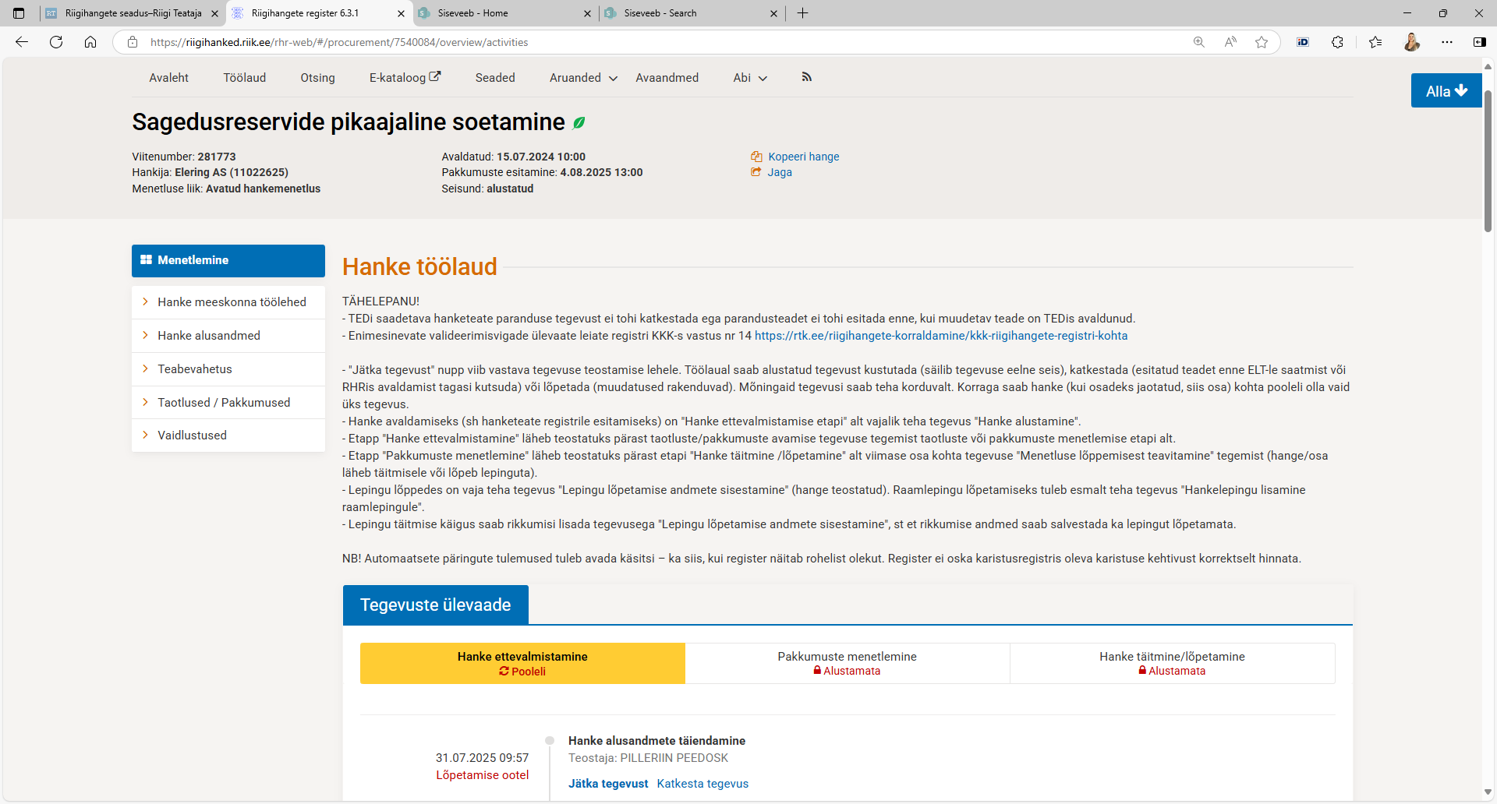Open the RSS feed icon in navigation

(x=807, y=77)
